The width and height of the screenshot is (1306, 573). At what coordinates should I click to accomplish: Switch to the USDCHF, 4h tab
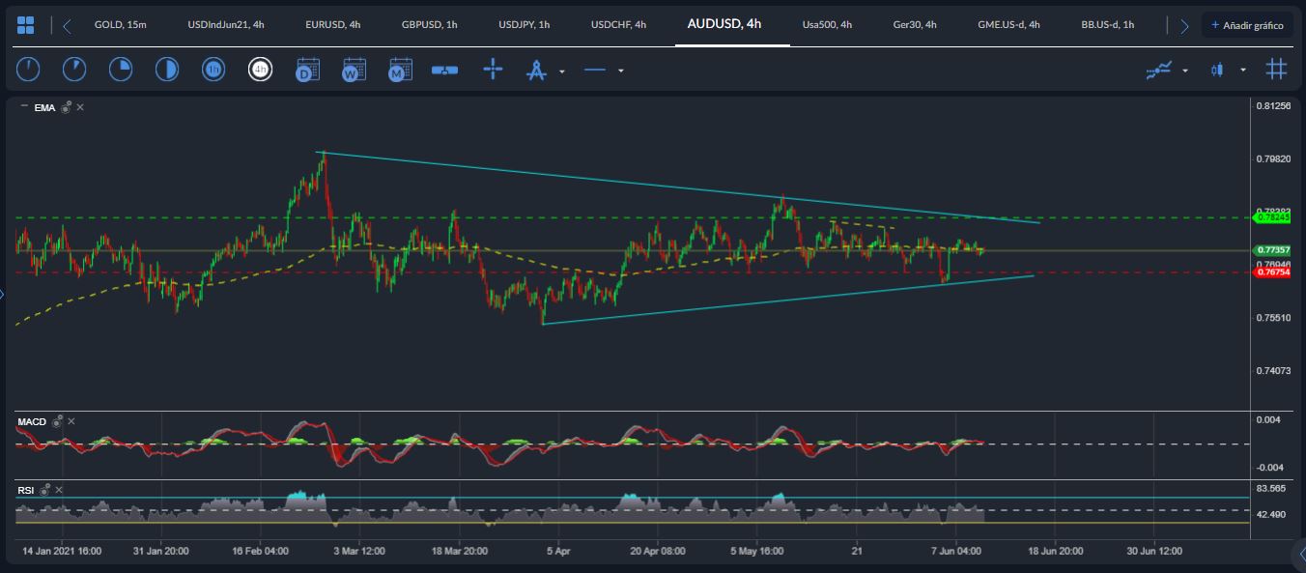[x=619, y=25]
